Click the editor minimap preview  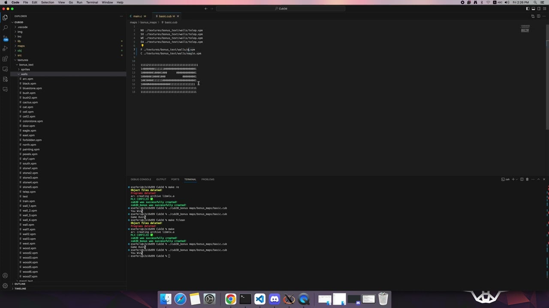(525, 29)
